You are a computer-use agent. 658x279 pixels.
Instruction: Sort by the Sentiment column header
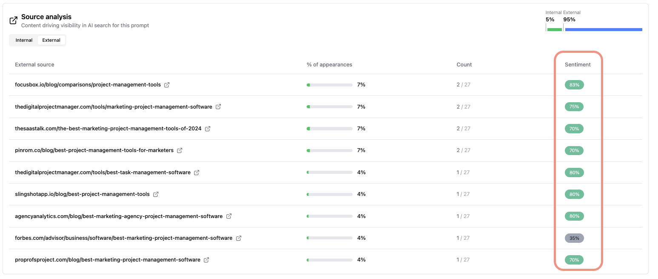578,65
